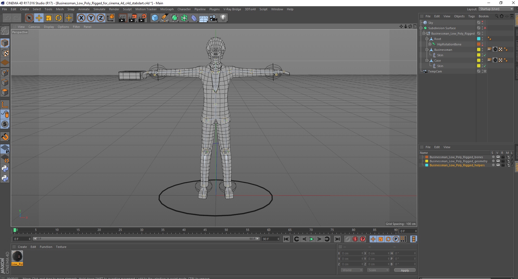Select the TempCam object
518x279 pixels.
click(x=435, y=71)
